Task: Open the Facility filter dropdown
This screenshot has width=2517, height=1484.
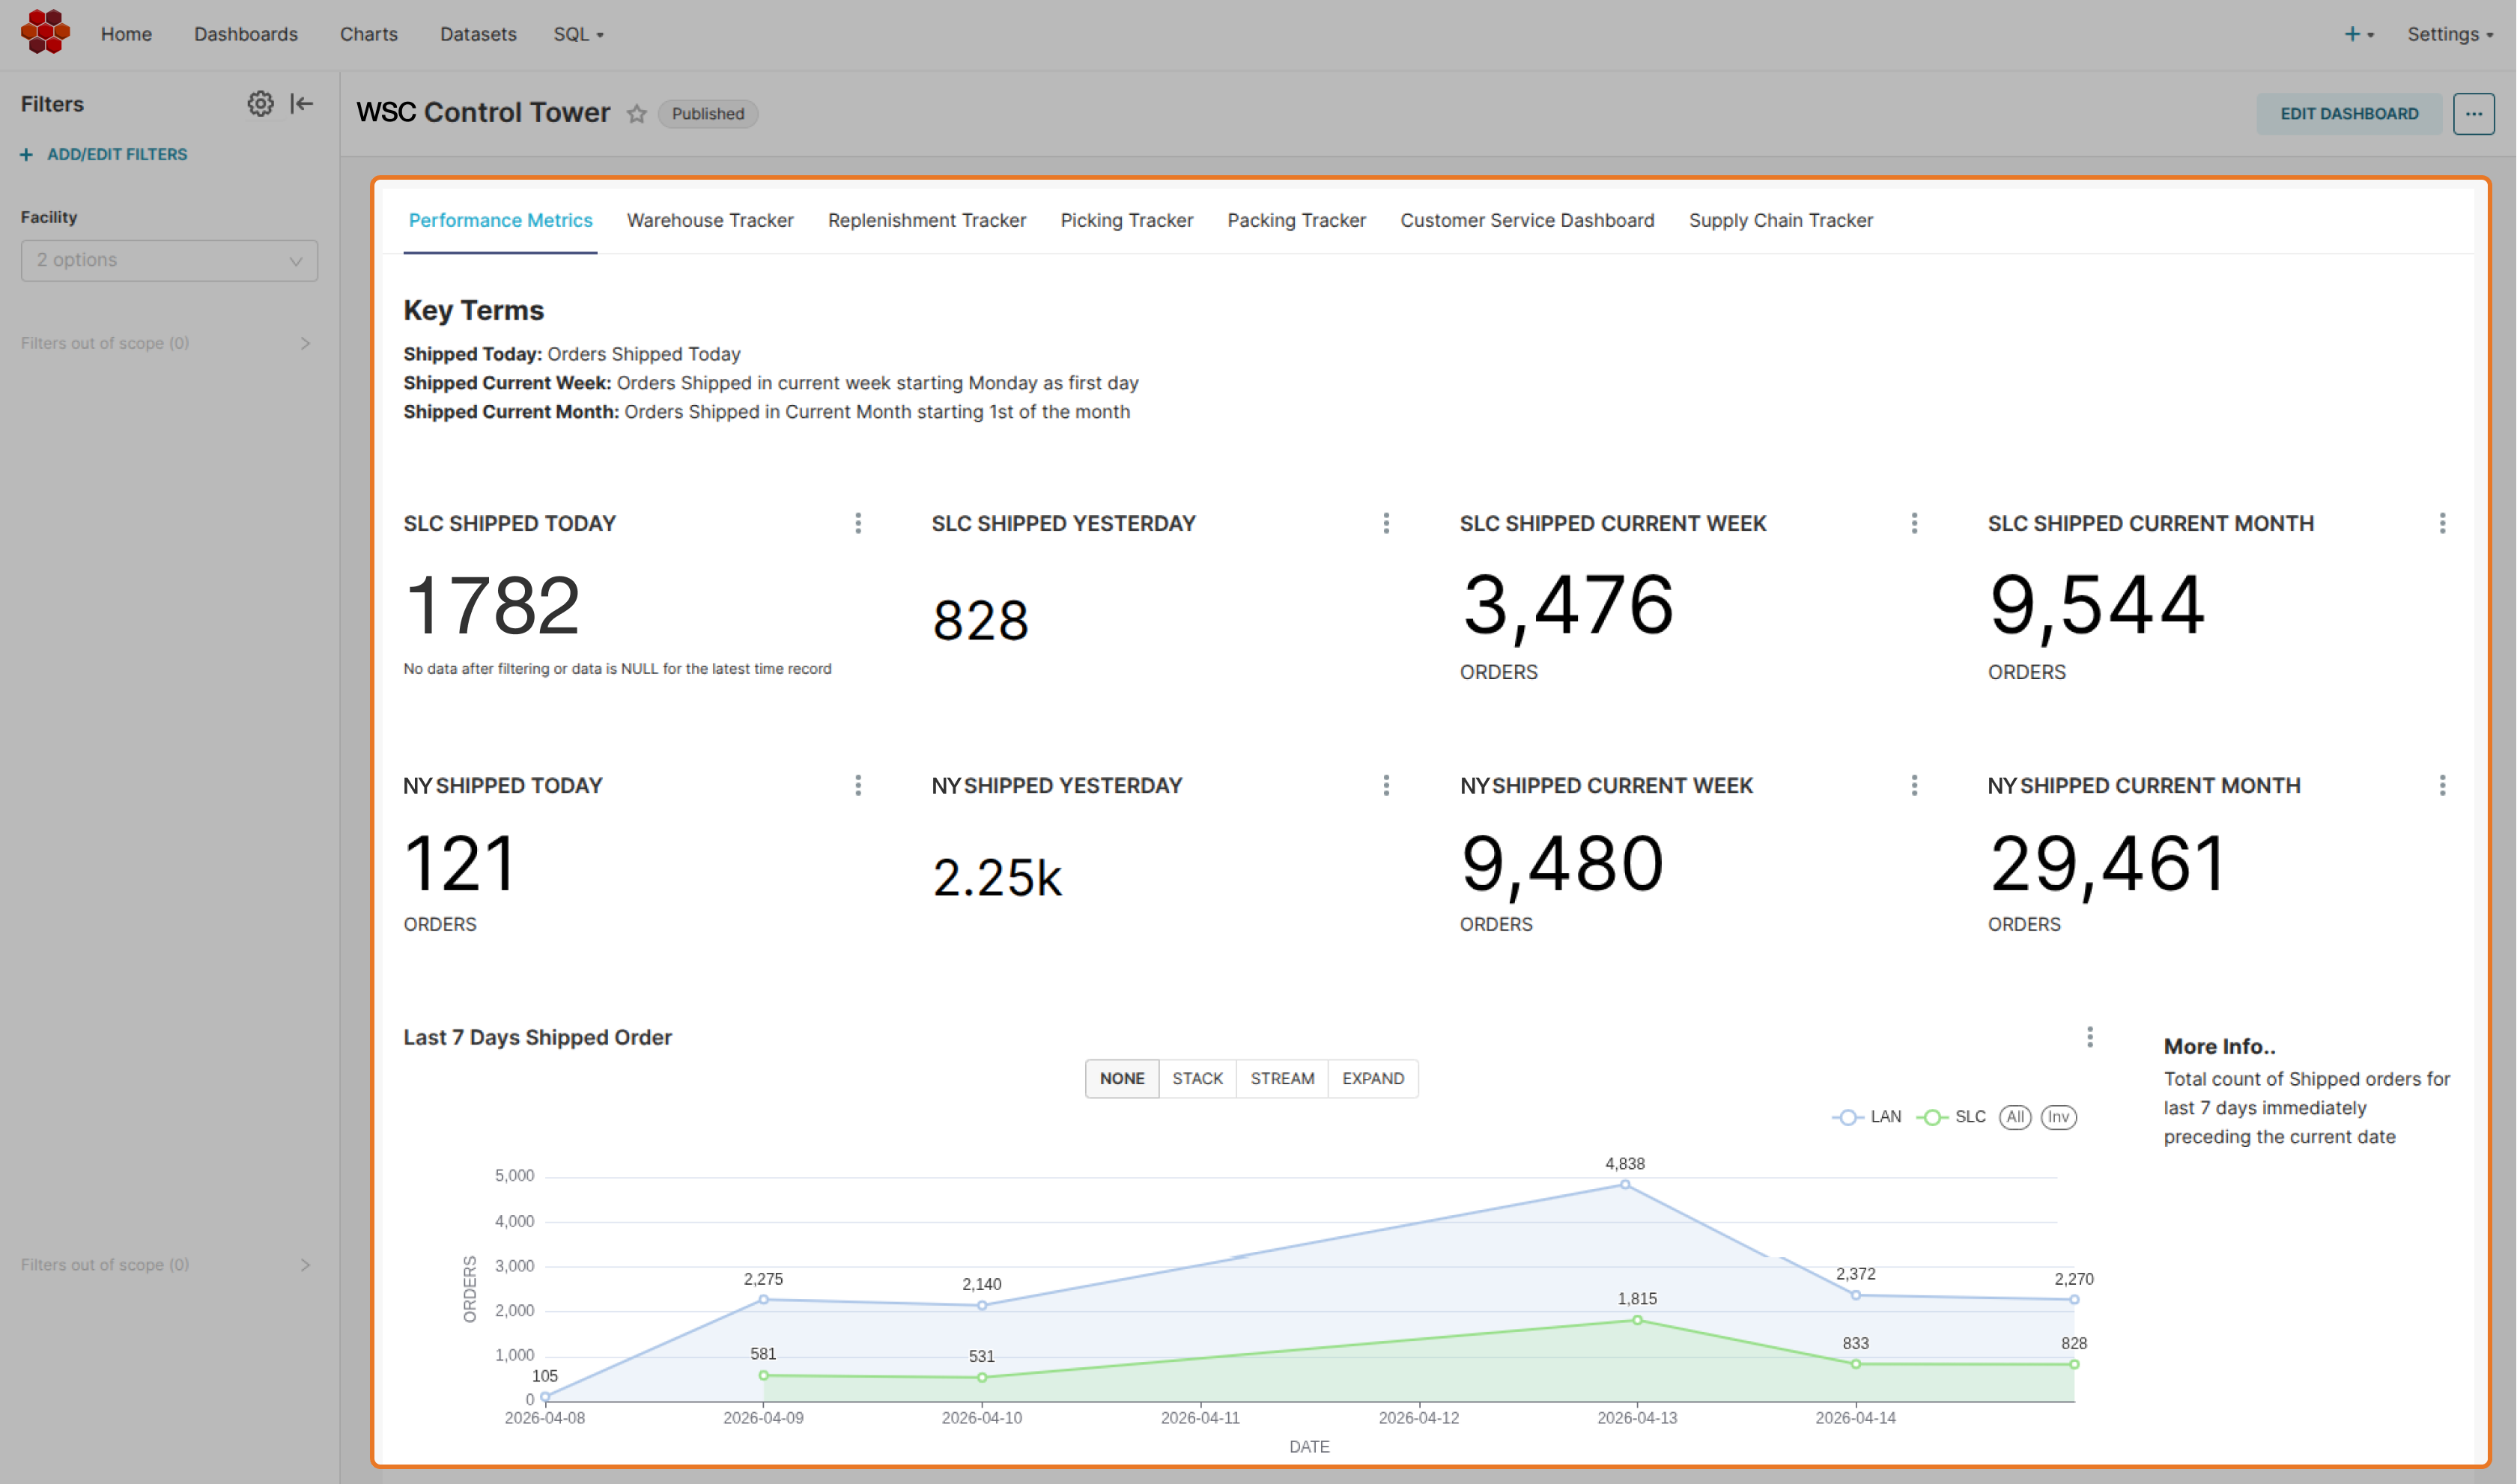Action: point(169,260)
